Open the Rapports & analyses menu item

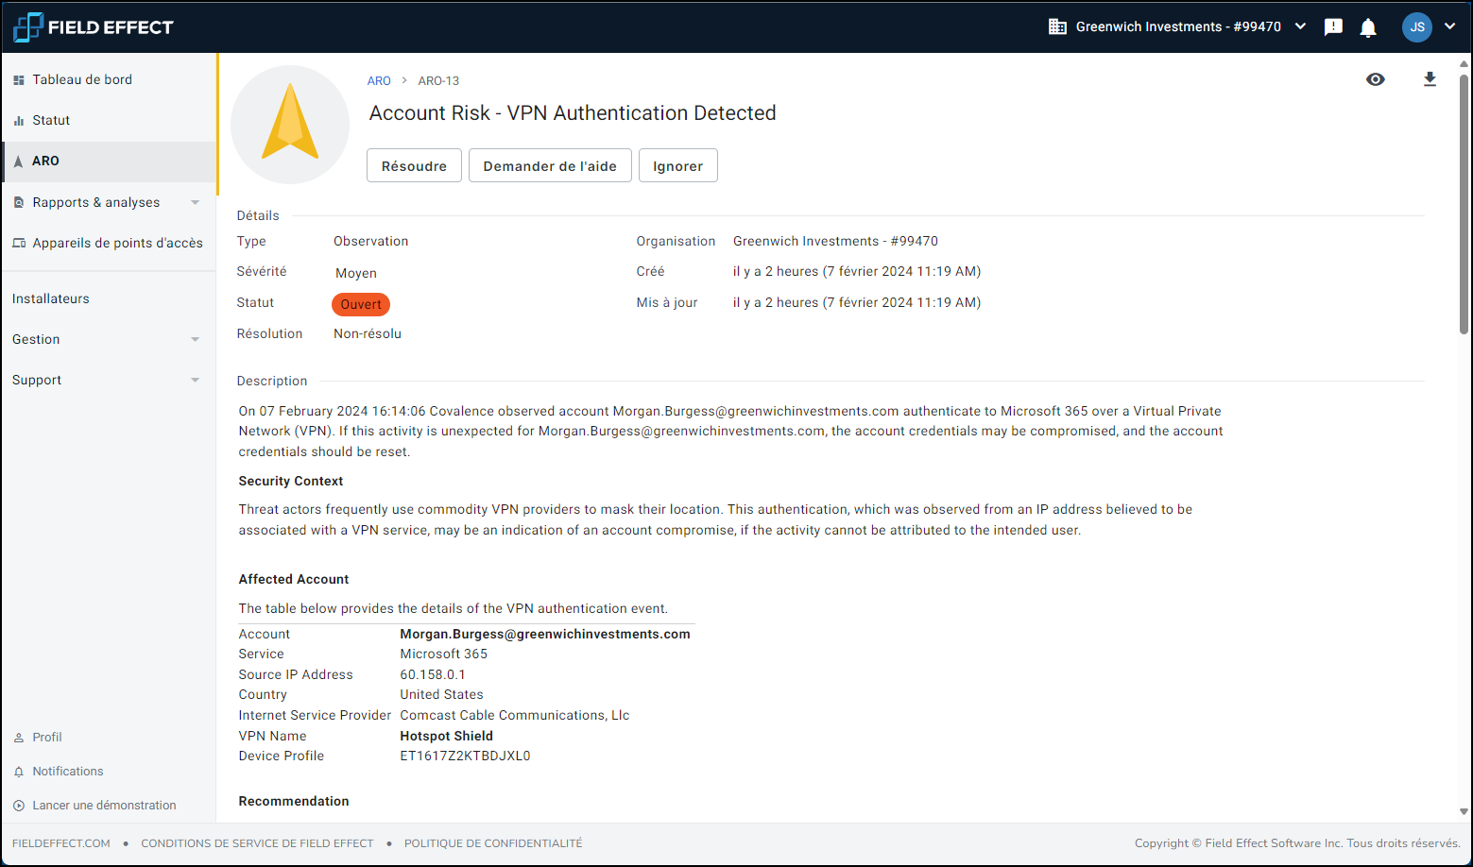[x=95, y=202]
